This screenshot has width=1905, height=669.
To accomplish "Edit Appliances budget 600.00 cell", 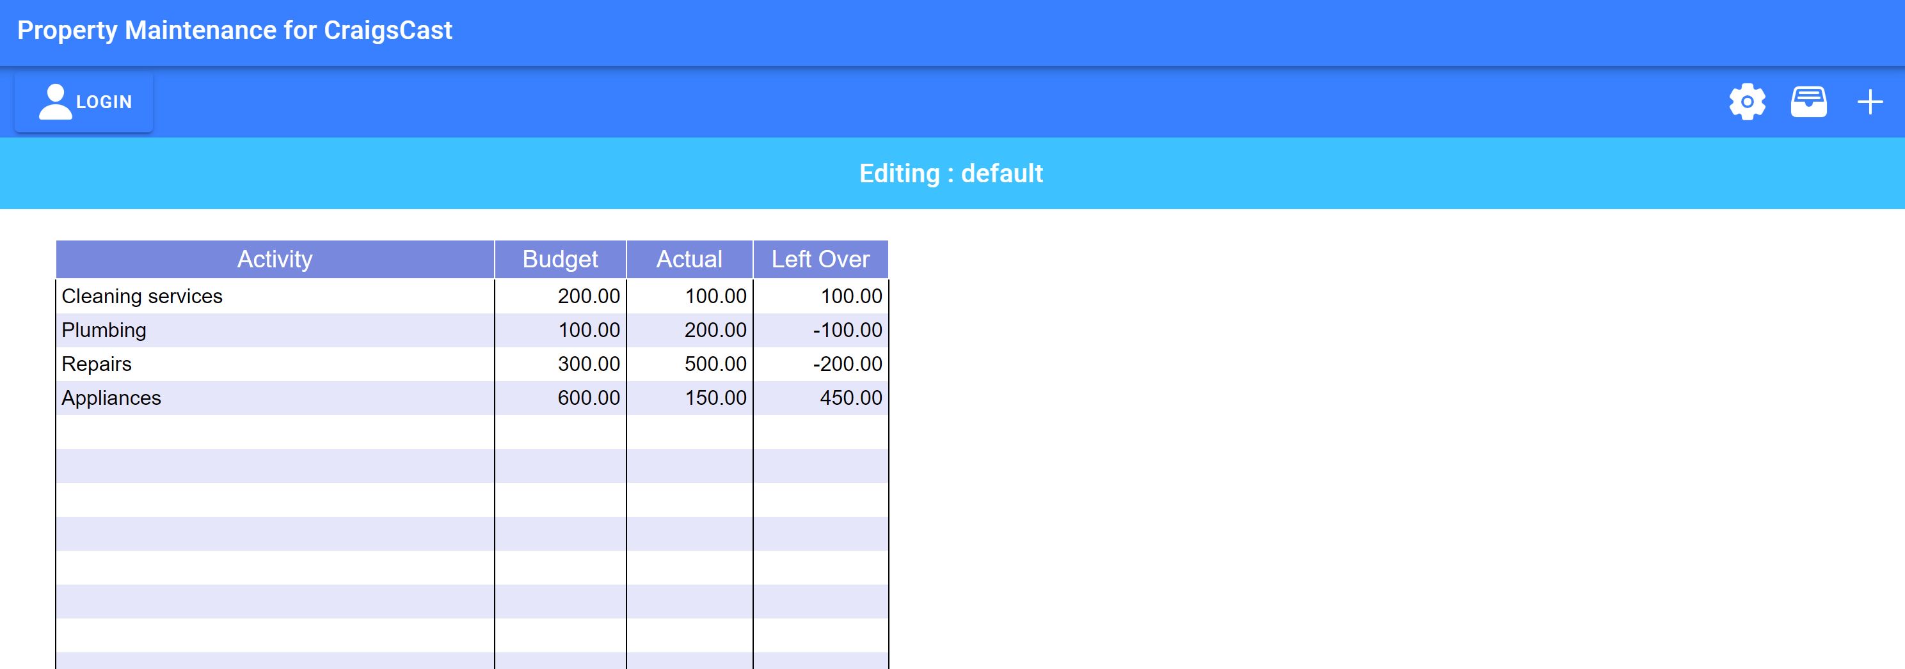I will [561, 398].
